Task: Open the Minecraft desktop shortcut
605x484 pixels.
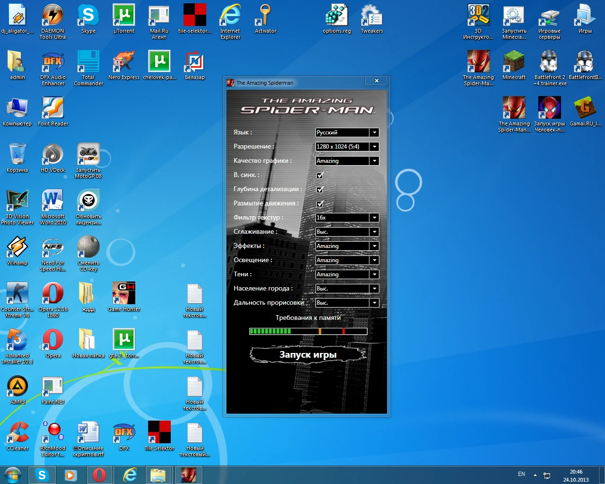Action: click(x=514, y=62)
